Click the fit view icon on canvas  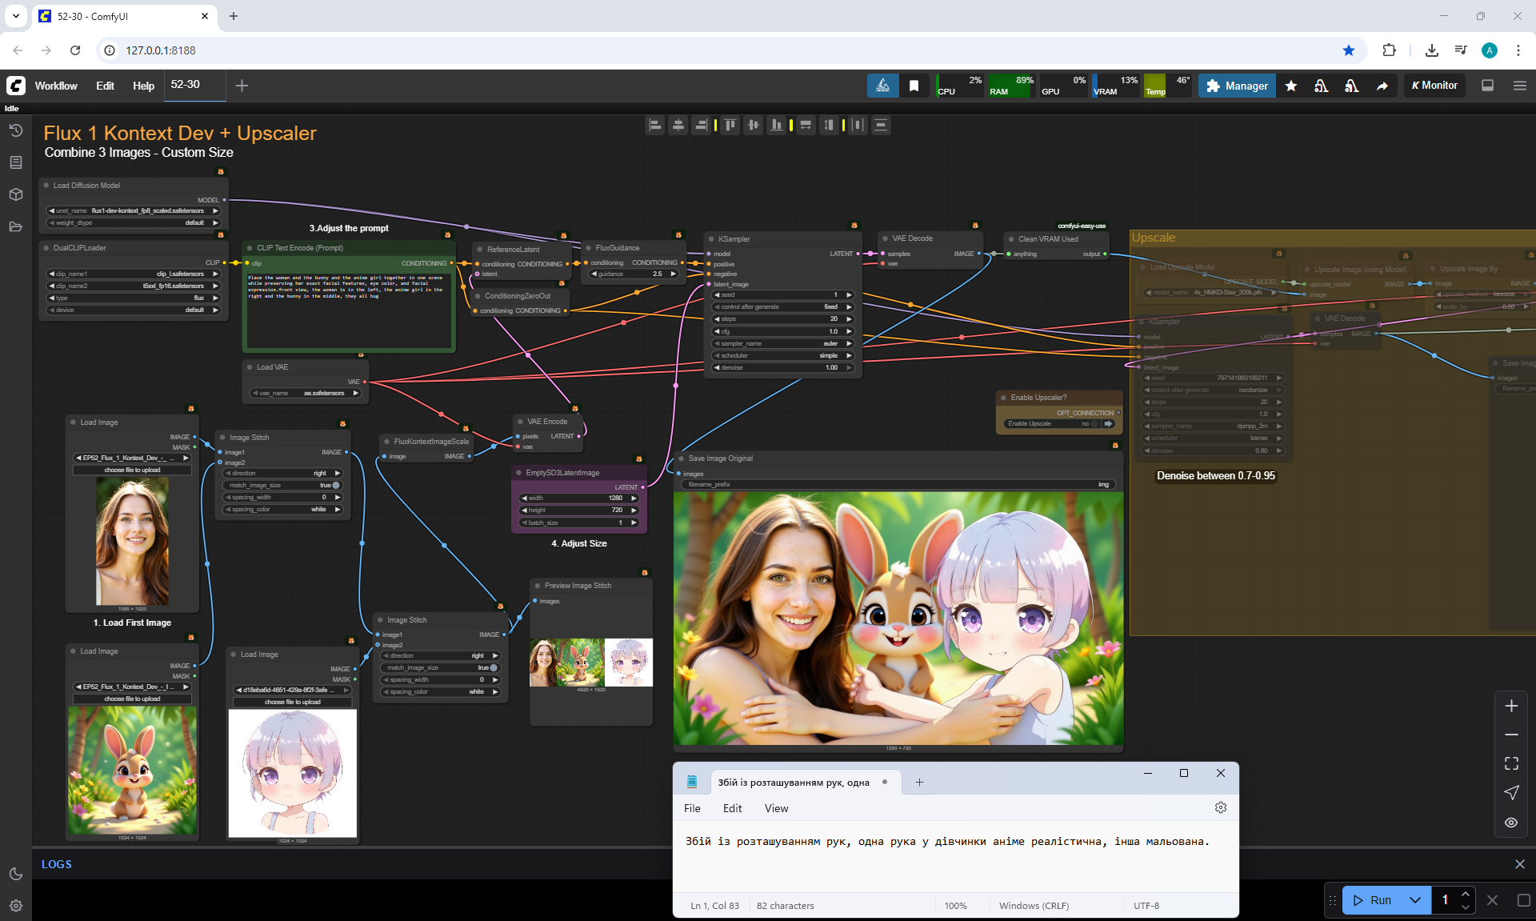tap(1511, 763)
